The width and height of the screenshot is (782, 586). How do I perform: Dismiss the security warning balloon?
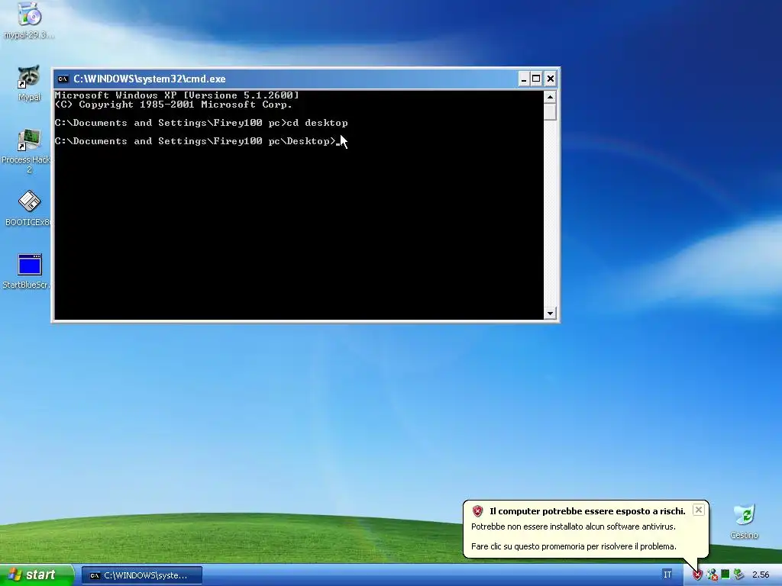(x=698, y=510)
